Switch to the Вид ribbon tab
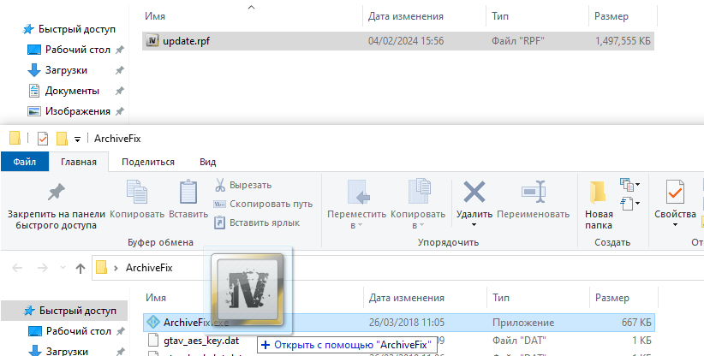The height and width of the screenshot is (356, 704). [207, 162]
